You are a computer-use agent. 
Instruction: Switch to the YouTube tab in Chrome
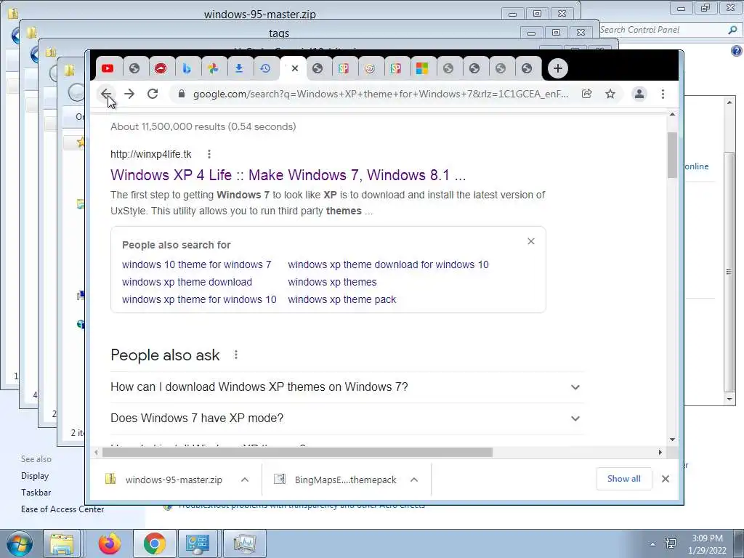pos(108,68)
